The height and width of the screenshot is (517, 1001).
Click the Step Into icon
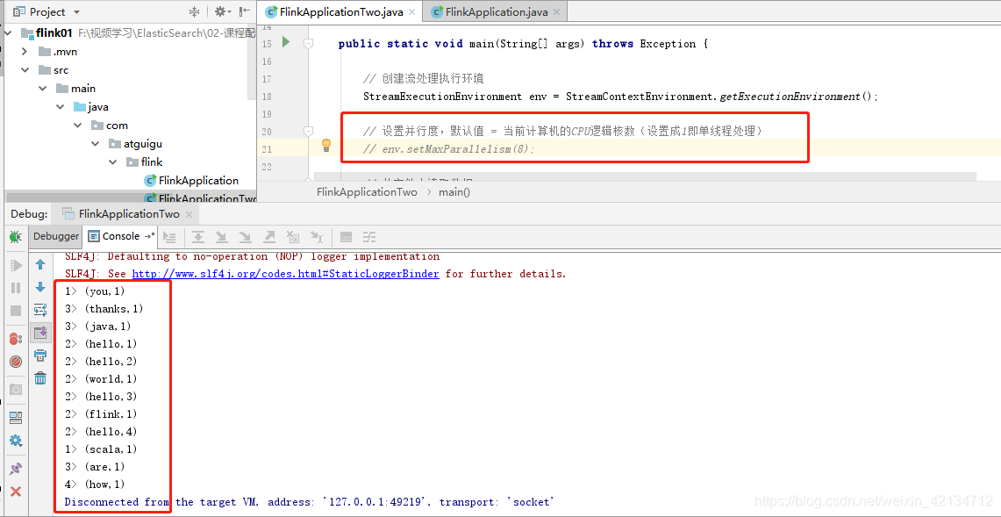[222, 237]
